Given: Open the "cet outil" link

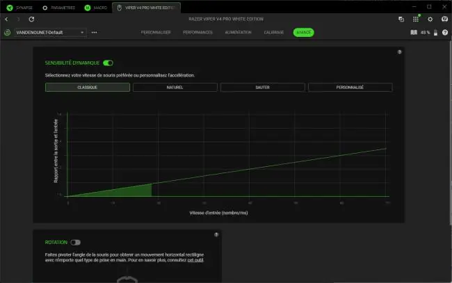Looking at the screenshot, I should click(x=195, y=260).
